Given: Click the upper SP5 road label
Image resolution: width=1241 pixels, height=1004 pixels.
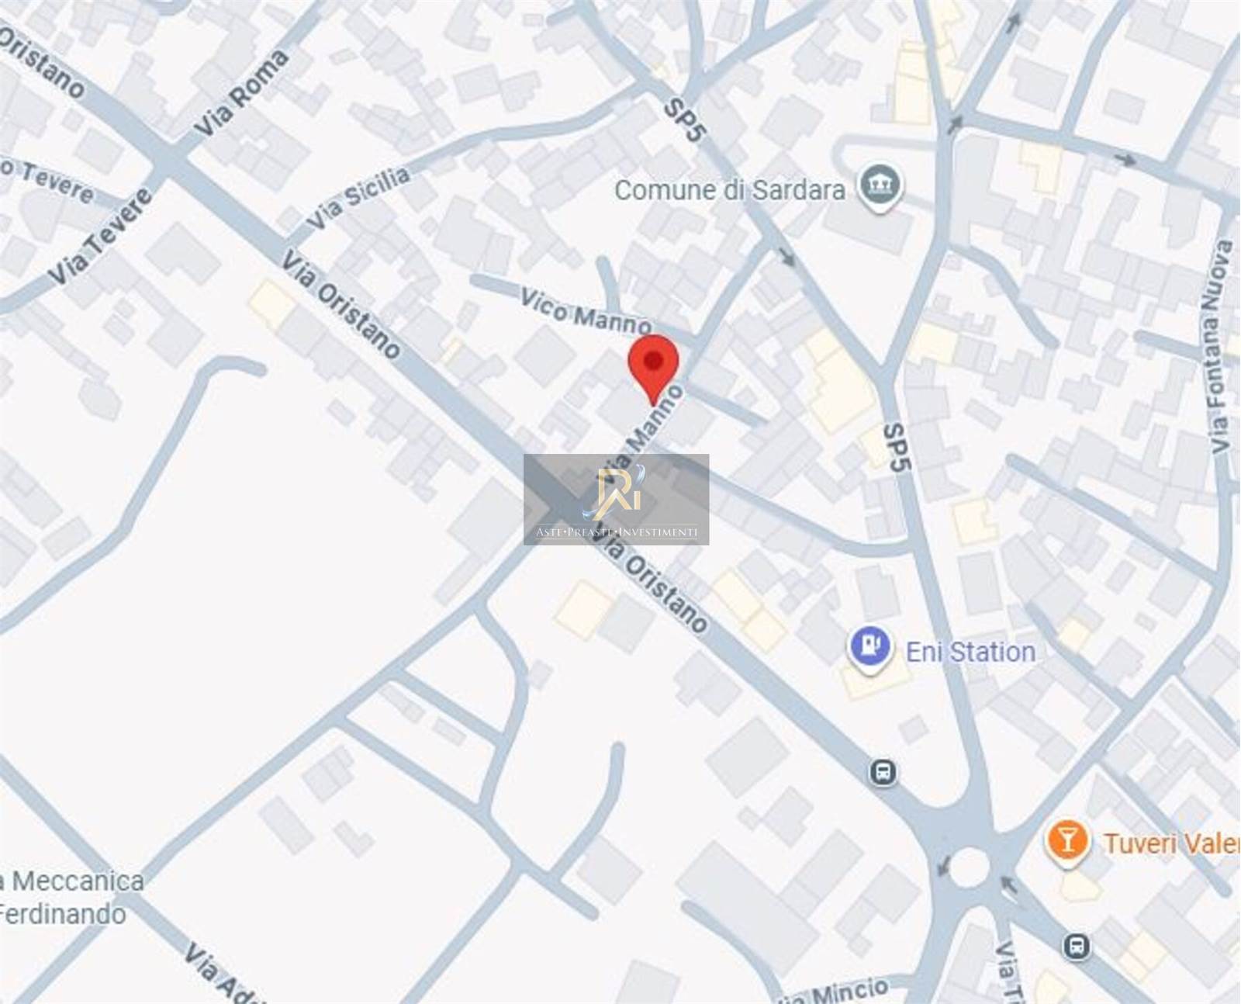Looking at the screenshot, I should pos(685,119).
